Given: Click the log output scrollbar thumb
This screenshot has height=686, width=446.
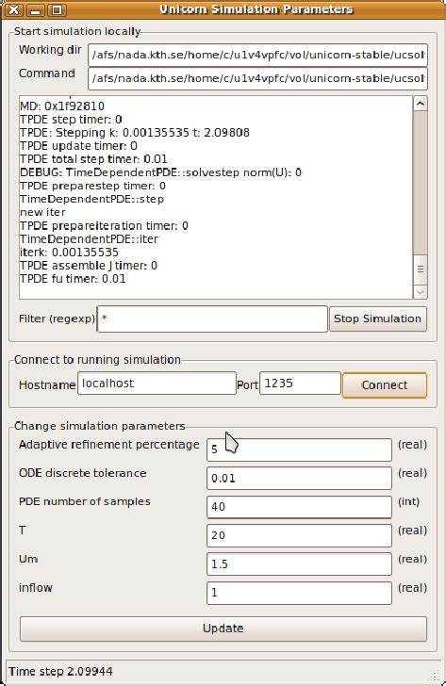Looking at the screenshot, I should 421,269.
